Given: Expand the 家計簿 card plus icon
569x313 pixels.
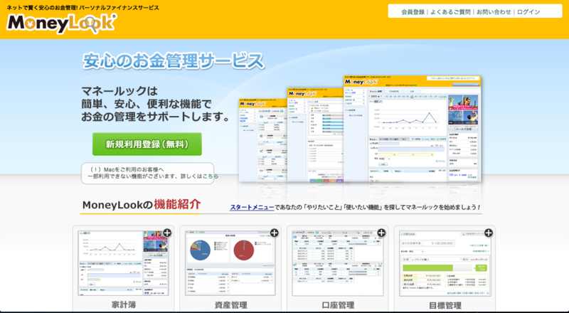Looking at the screenshot, I should click(167, 233).
